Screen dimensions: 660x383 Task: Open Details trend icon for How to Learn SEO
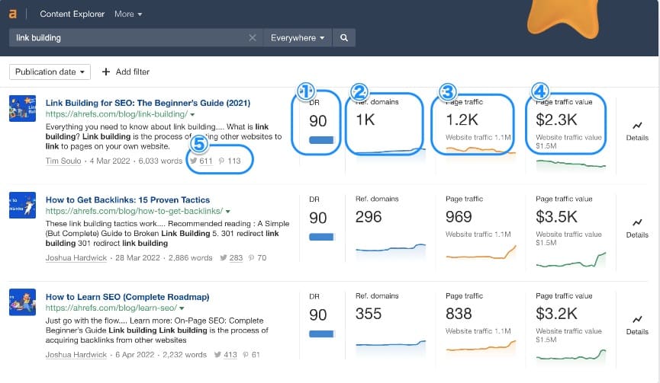[x=637, y=320]
